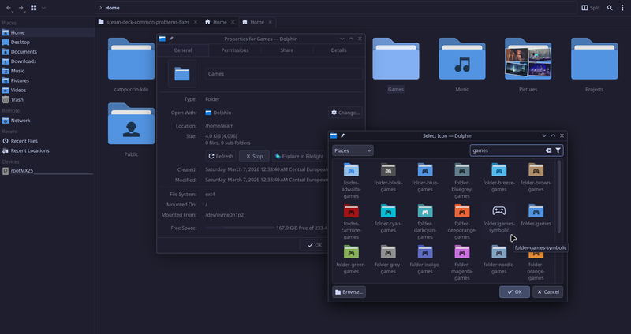Select the folder-carmine-games icon

tap(351, 211)
